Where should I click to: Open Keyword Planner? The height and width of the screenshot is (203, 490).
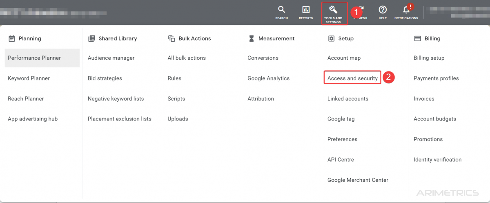[29, 78]
